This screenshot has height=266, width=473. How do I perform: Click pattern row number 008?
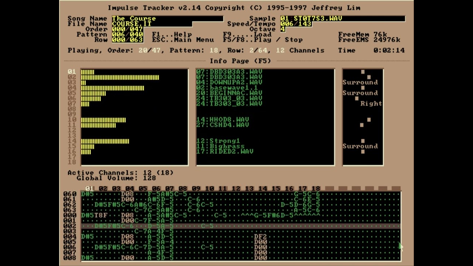click(70, 258)
